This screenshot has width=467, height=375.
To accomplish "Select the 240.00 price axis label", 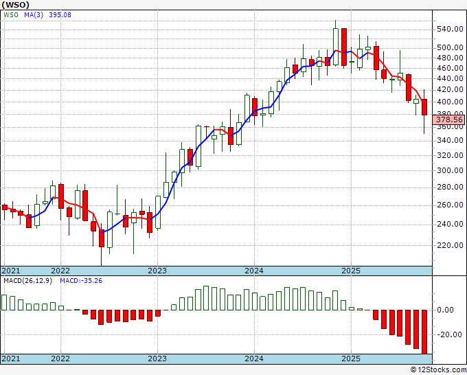I will tap(450, 224).
